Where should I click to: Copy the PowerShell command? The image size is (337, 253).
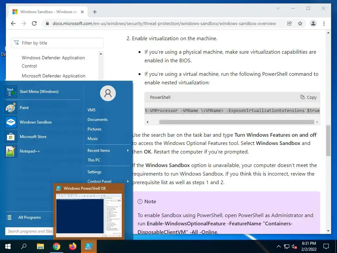[308, 97]
